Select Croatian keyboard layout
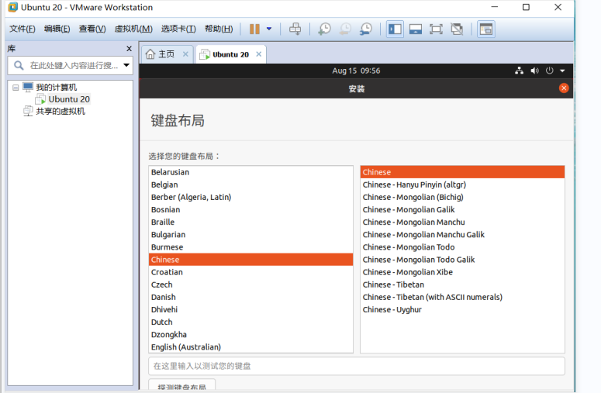The height and width of the screenshot is (393, 601). pyautogui.click(x=250, y=272)
